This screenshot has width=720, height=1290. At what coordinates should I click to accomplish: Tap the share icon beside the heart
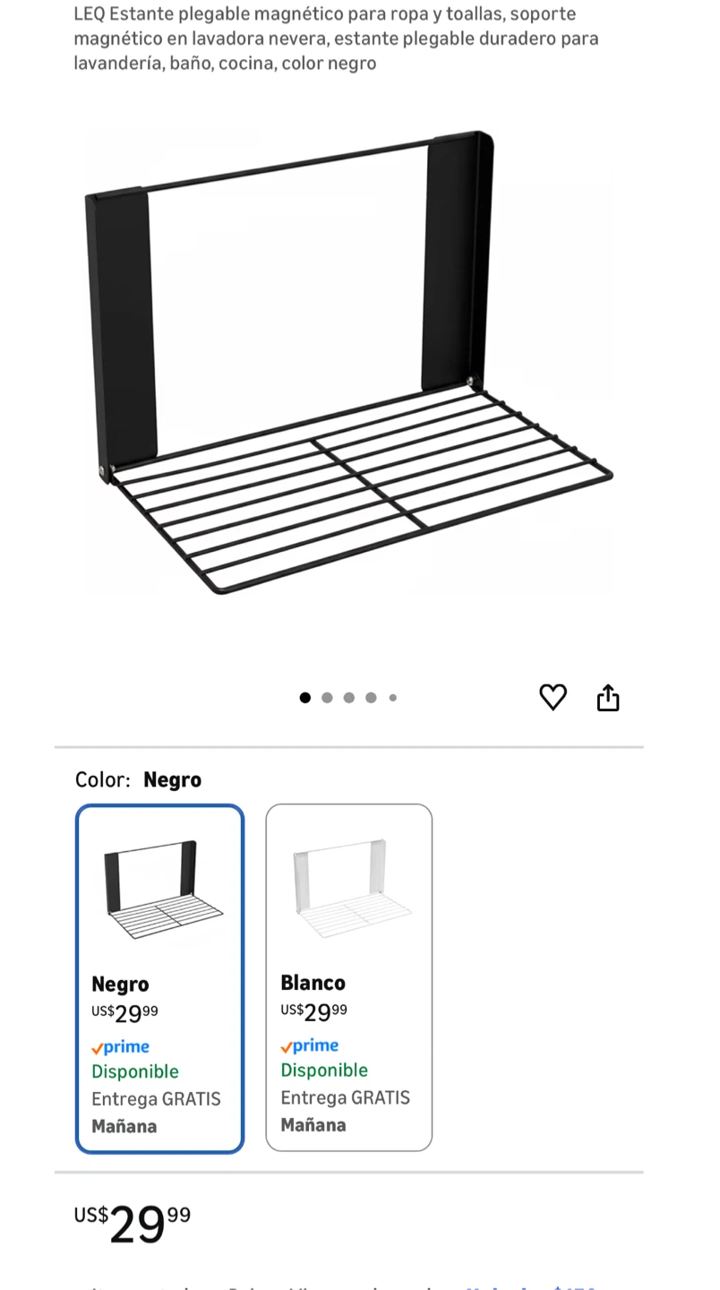(x=608, y=697)
